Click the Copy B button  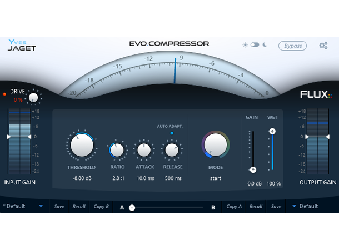(101, 207)
